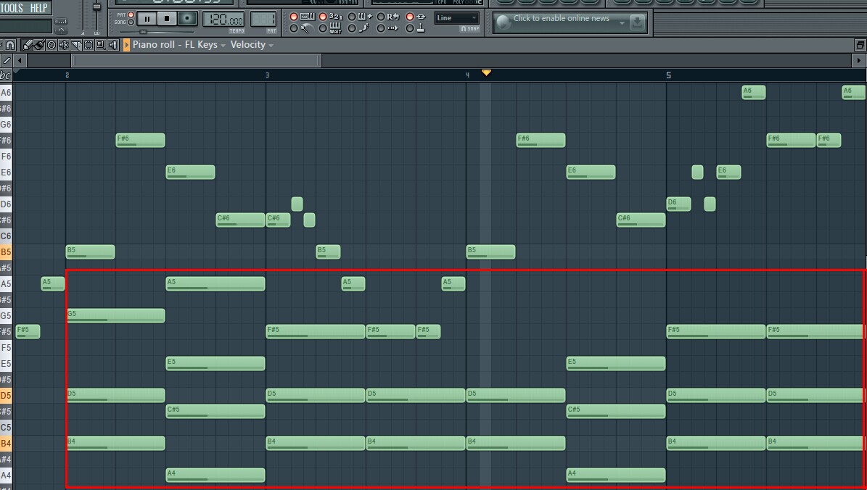Select the Paint brush tool
The height and width of the screenshot is (490, 867).
click(39, 45)
